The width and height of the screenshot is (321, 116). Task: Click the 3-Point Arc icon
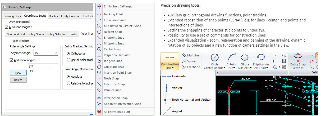232,58
